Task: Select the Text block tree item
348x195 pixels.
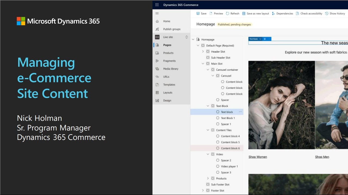Action: click(217, 112)
